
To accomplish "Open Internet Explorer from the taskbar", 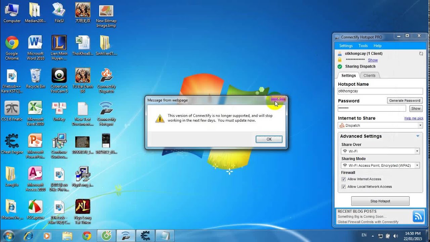I will (x=28, y=235).
